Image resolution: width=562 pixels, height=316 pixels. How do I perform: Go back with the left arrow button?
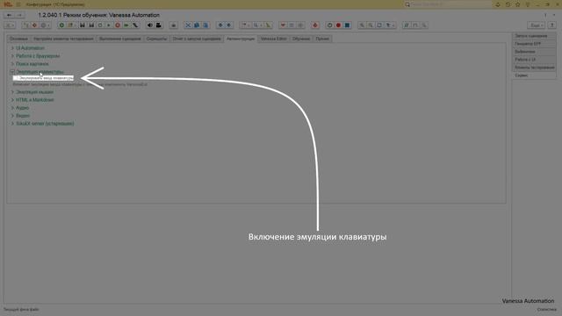click(10, 15)
